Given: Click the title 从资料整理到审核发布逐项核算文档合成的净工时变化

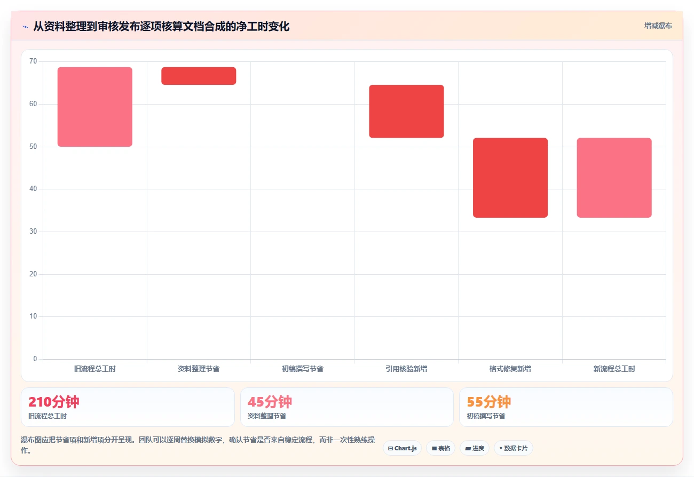Looking at the screenshot, I should (161, 26).
